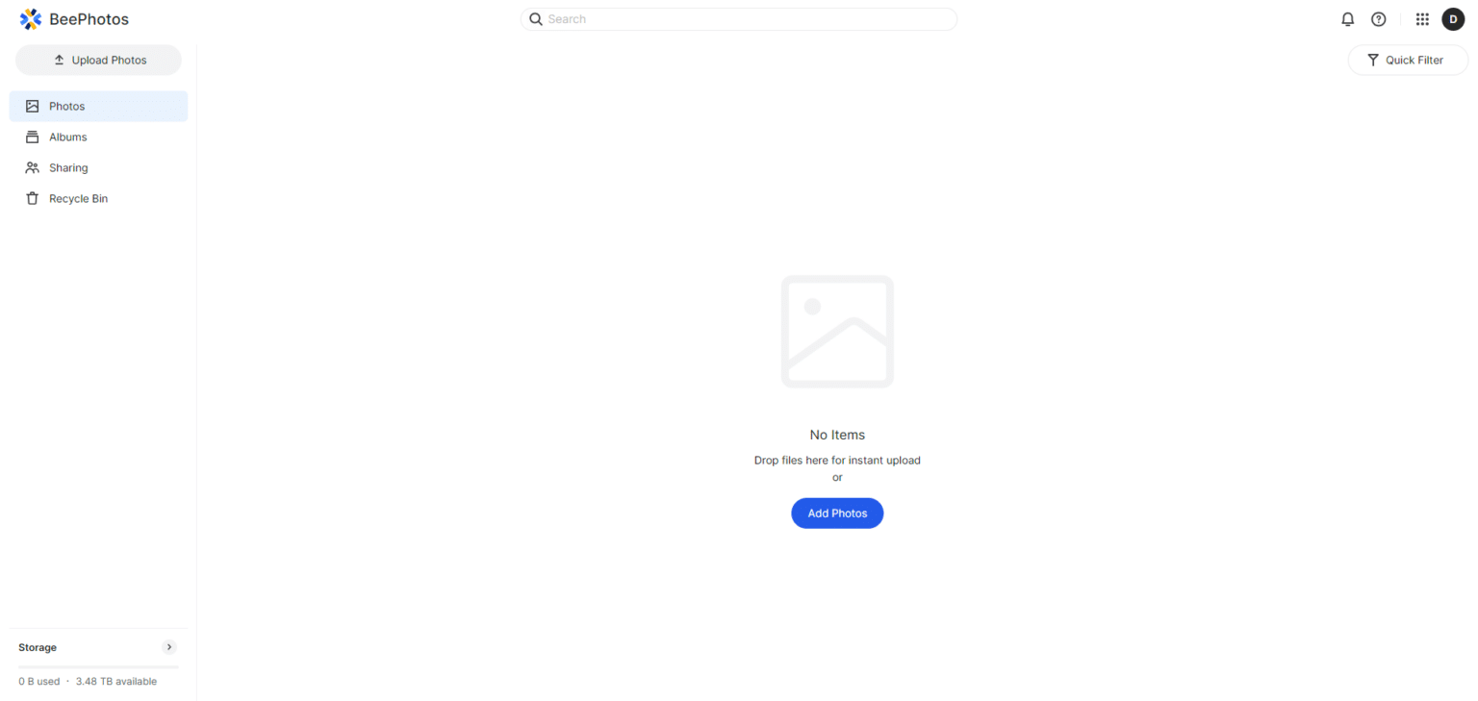The width and height of the screenshot is (1478, 701).
Task: Open the user profile avatar D
Action: pos(1453,19)
